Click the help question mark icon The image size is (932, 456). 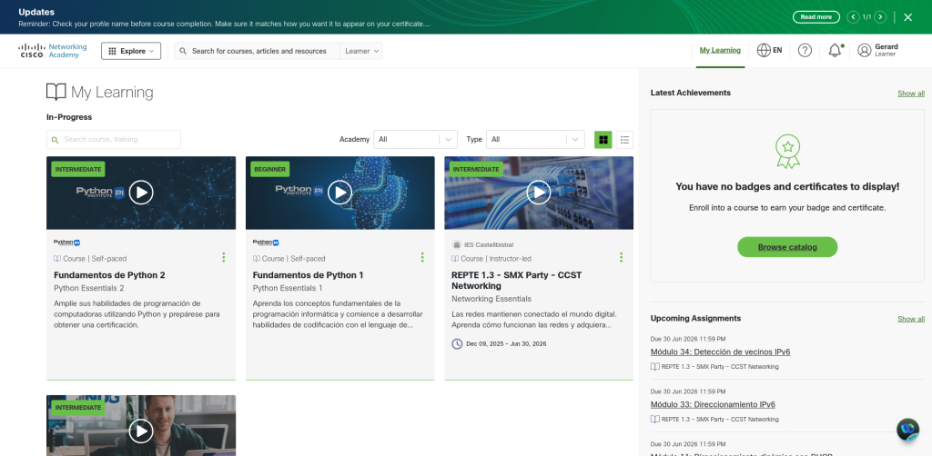tap(805, 51)
